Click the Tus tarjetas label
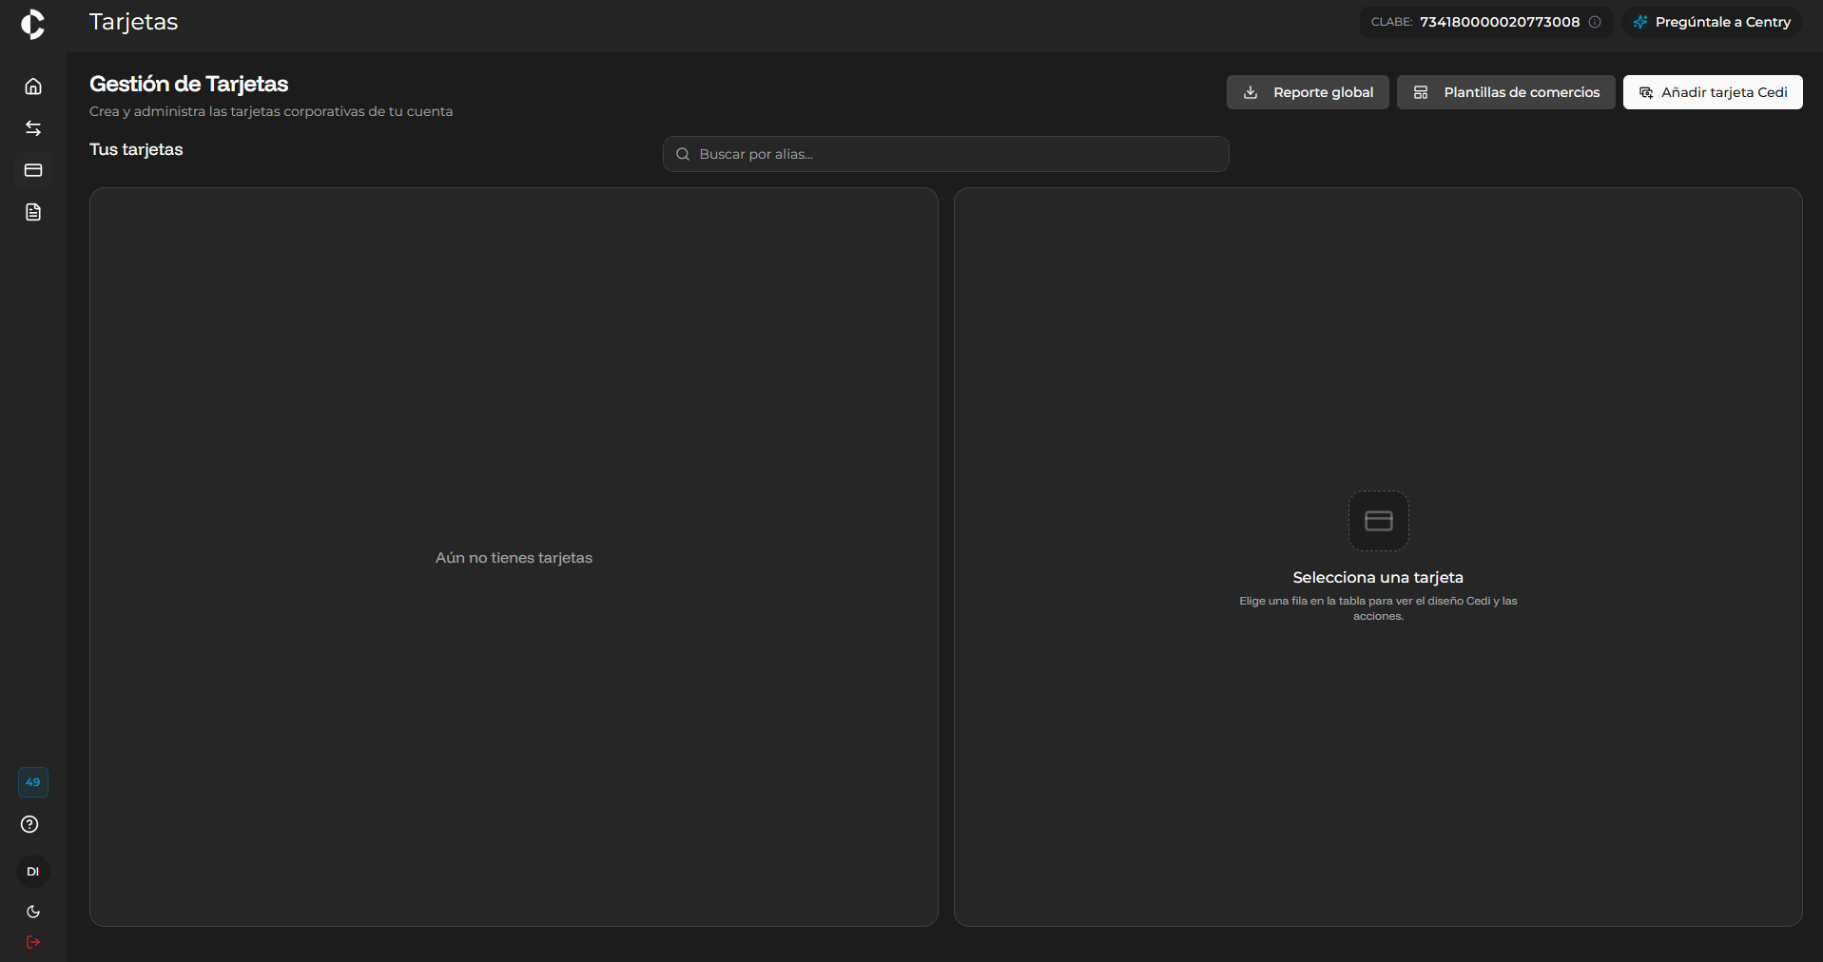Image resolution: width=1823 pixels, height=962 pixels. [x=136, y=149]
